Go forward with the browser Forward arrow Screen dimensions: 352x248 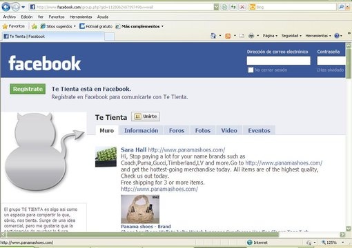[x=16, y=8]
